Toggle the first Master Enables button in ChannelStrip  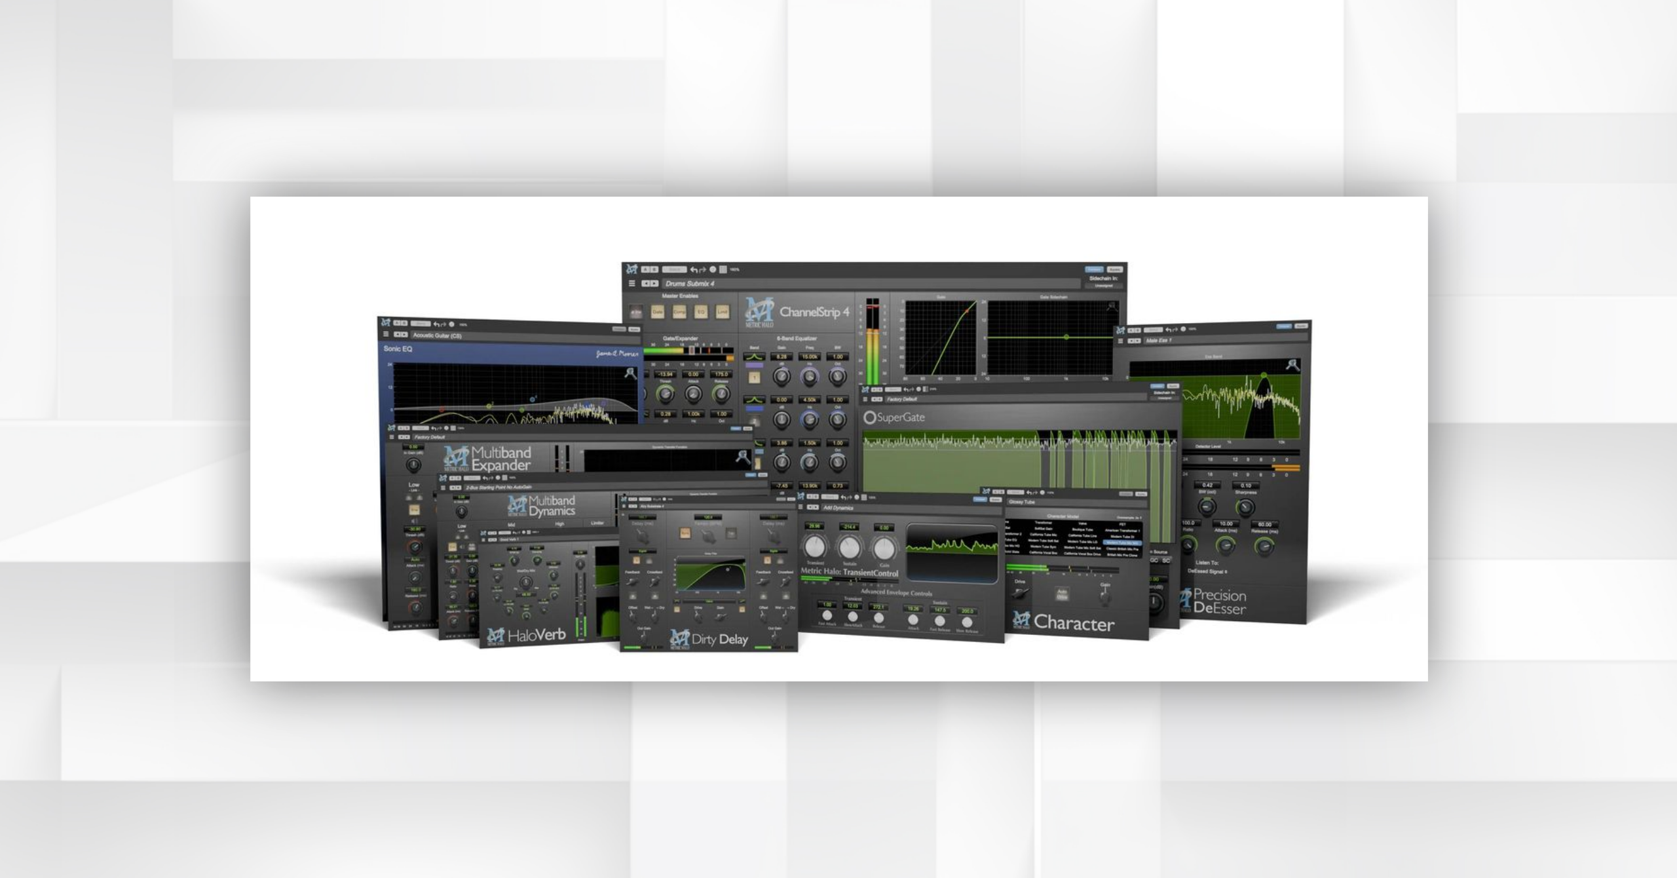636,312
